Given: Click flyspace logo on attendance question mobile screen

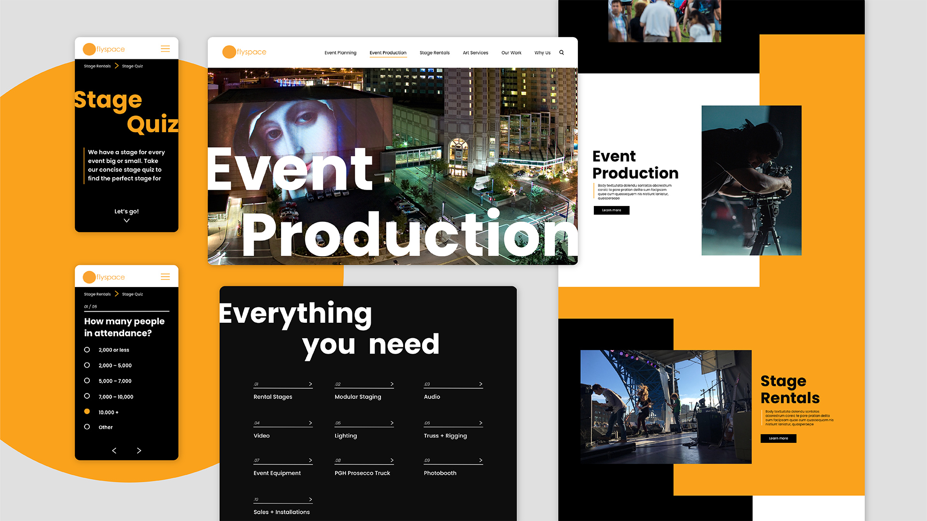Looking at the screenshot, I should [x=104, y=277].
